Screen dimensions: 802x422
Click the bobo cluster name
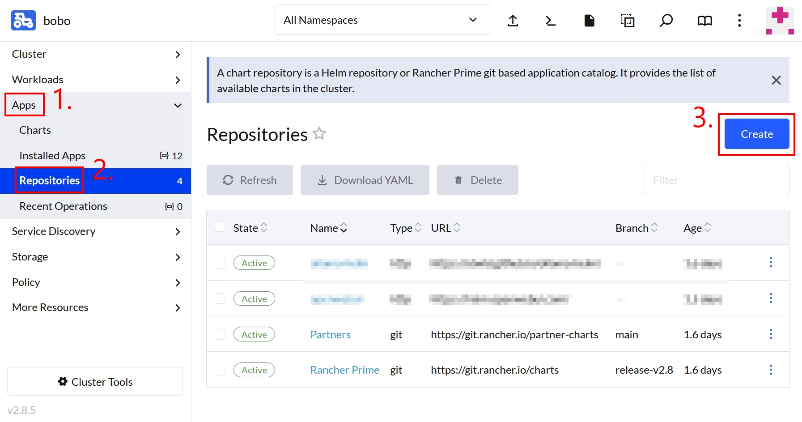coord(57,21)
